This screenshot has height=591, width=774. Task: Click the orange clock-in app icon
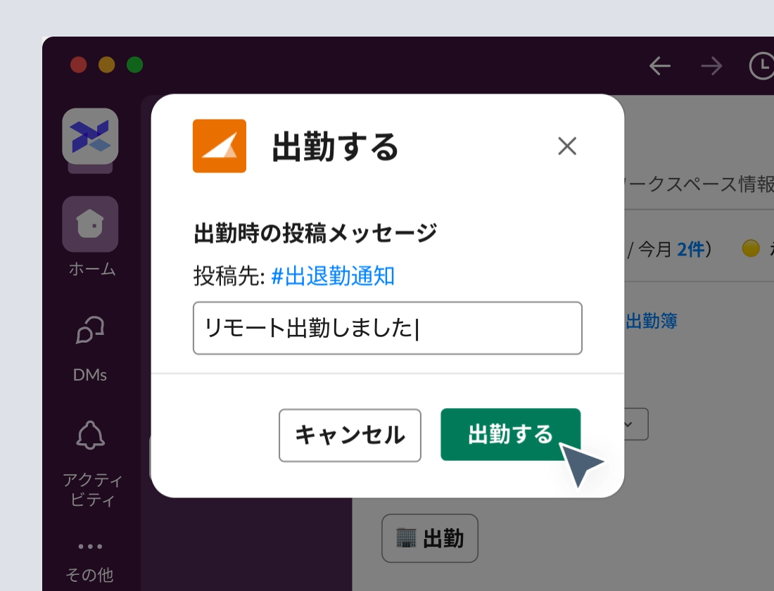[x=220, y=146]
